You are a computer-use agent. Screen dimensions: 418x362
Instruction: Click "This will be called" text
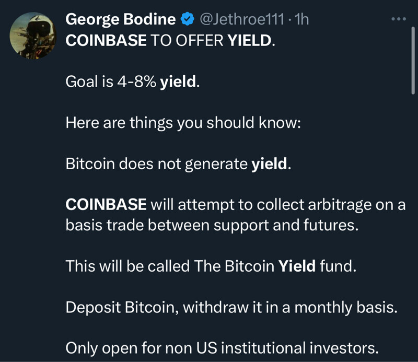128,266
